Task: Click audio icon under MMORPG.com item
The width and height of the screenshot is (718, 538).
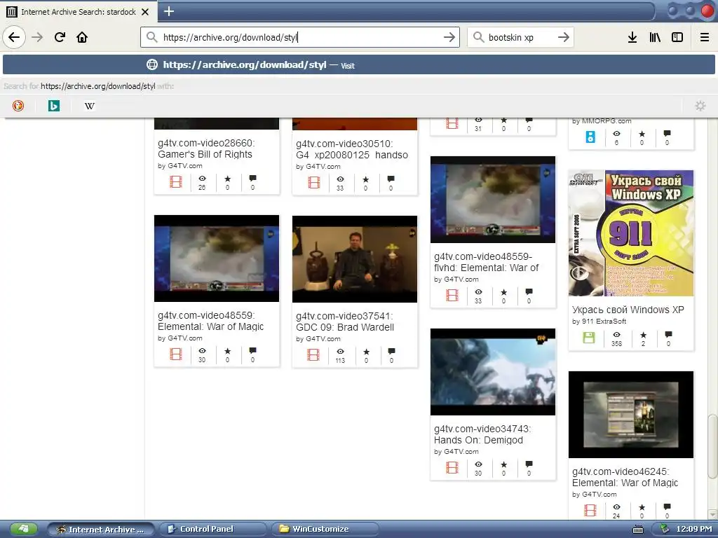Action: [x=590, y=137]
